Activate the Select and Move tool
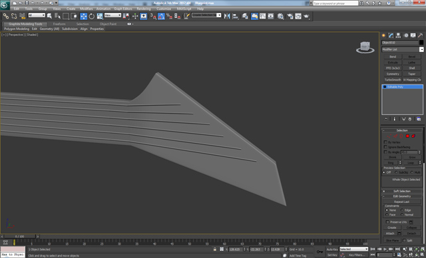Viewport: 426px width, 258px height. coord(83,16)
